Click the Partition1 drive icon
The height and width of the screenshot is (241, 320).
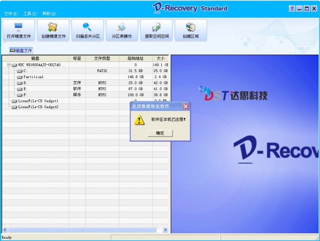20,77
